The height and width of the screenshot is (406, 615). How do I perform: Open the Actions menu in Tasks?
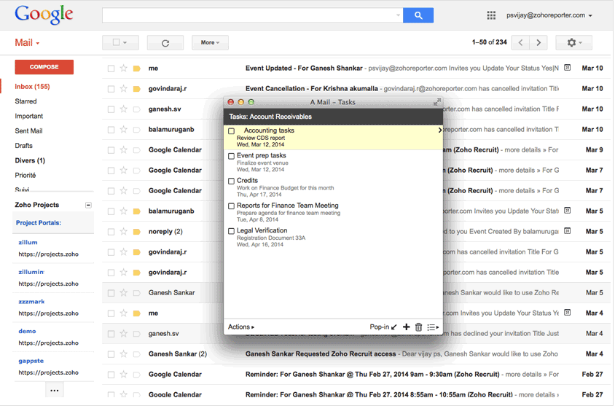[x=241, y=327]
